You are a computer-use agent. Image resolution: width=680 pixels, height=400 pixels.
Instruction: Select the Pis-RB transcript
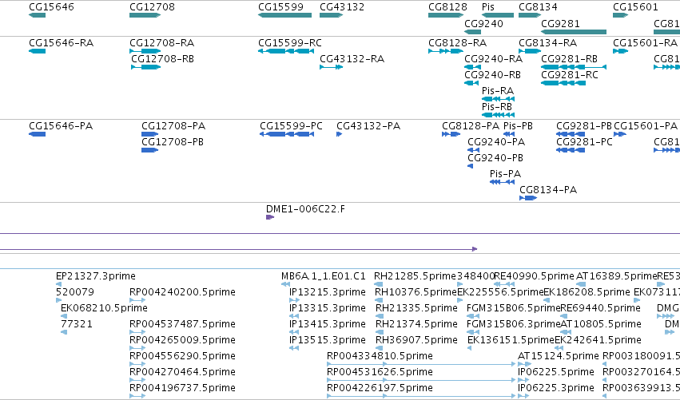[x=498, y=115]
